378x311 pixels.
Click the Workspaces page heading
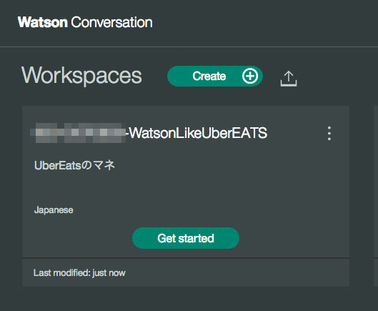[x=81, y=76]
